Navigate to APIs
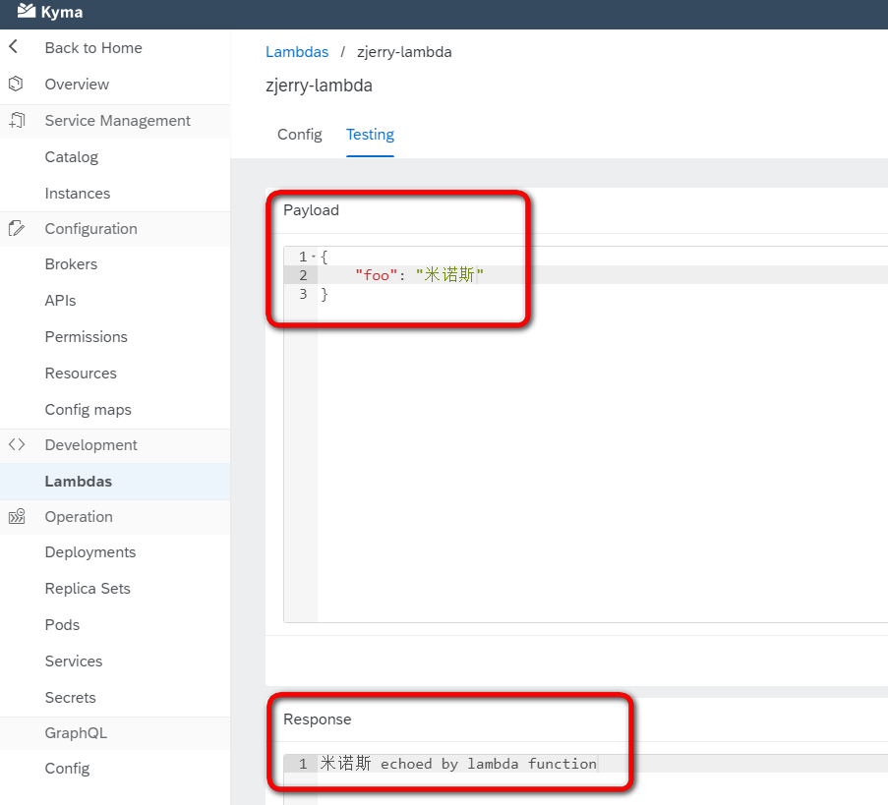The width and height of the screenshot is (888, 805). click(60, 301)
